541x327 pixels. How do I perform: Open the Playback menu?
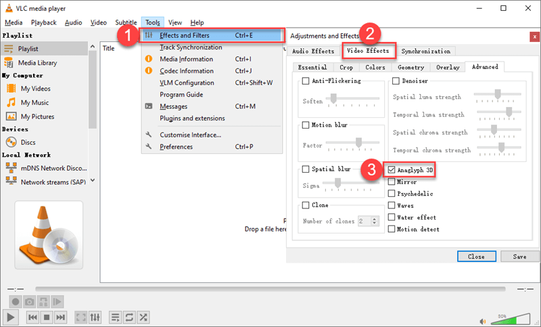tap(43, 22)
